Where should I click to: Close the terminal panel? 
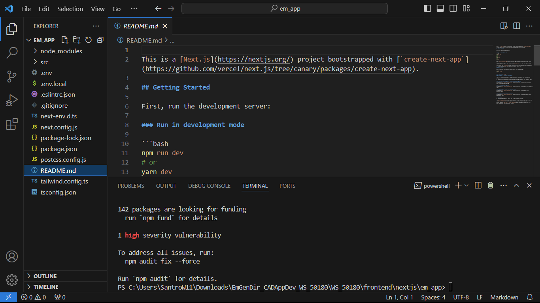pos(529,185)
